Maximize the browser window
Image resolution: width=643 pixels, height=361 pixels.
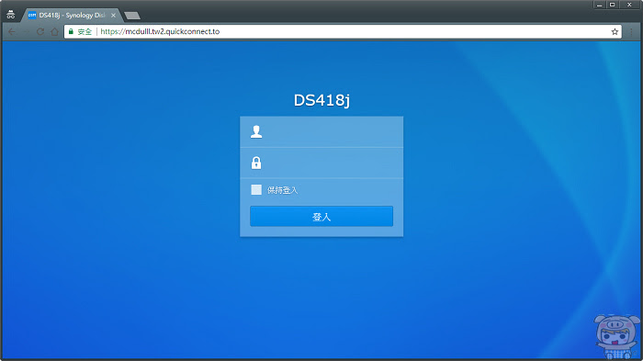pos(613,5)
